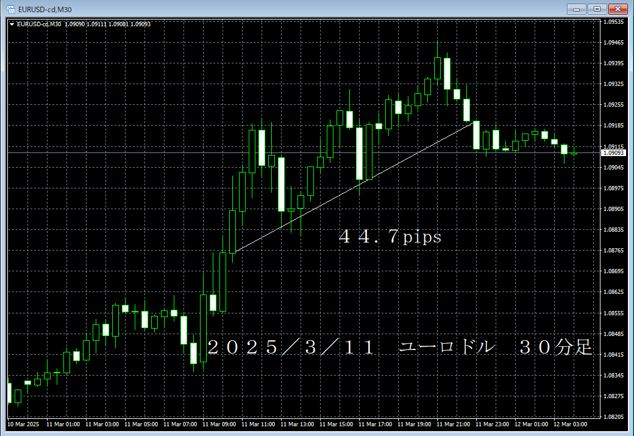
Task: Click the '11 Mar 07:00' time axis label
Action: click(x=180, y=424)
